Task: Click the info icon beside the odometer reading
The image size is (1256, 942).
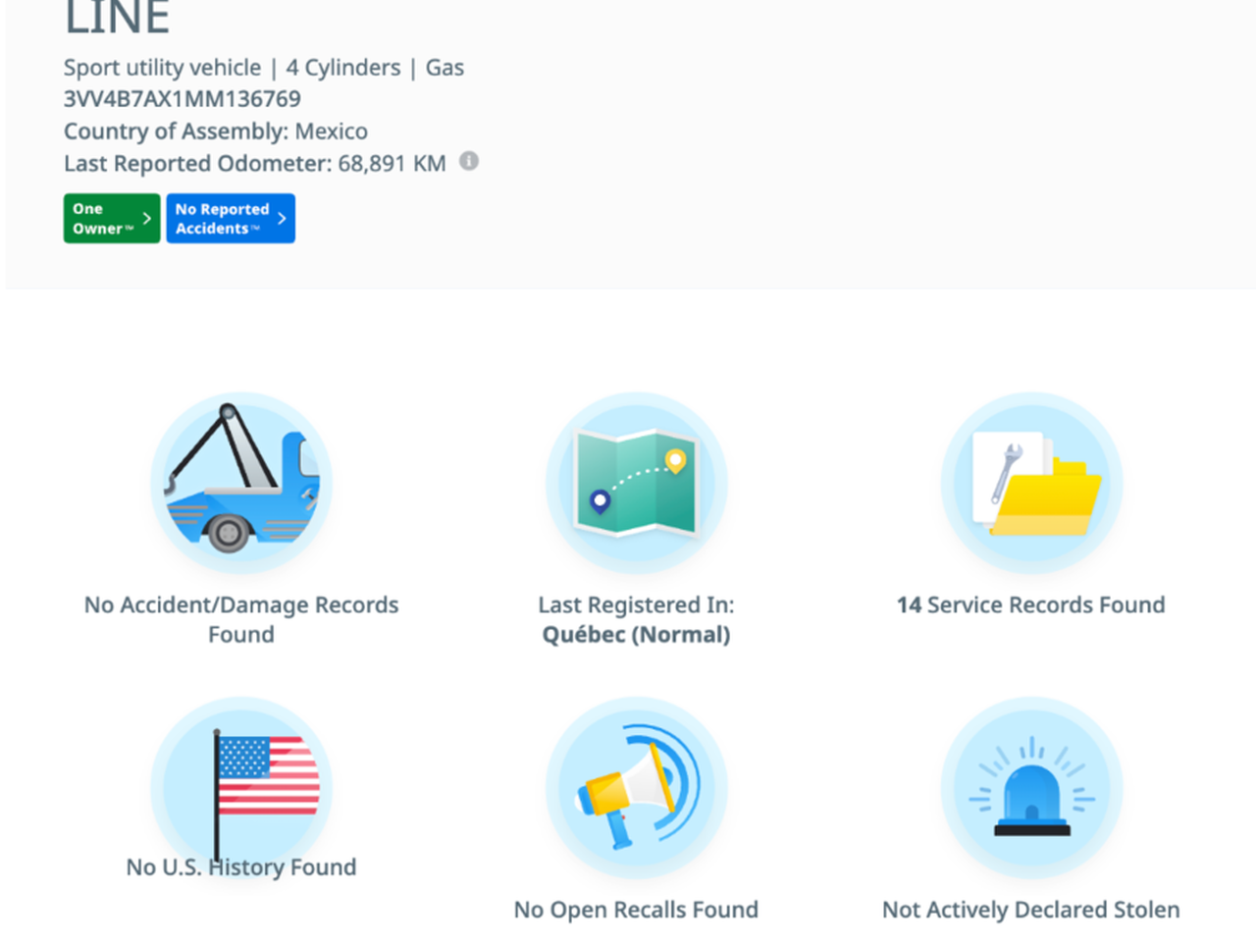Action: [469, 161]
